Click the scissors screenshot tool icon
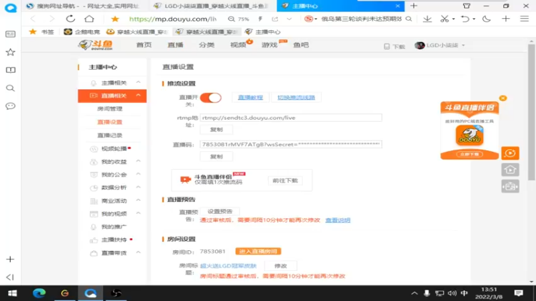 click(x=444, y=19)
